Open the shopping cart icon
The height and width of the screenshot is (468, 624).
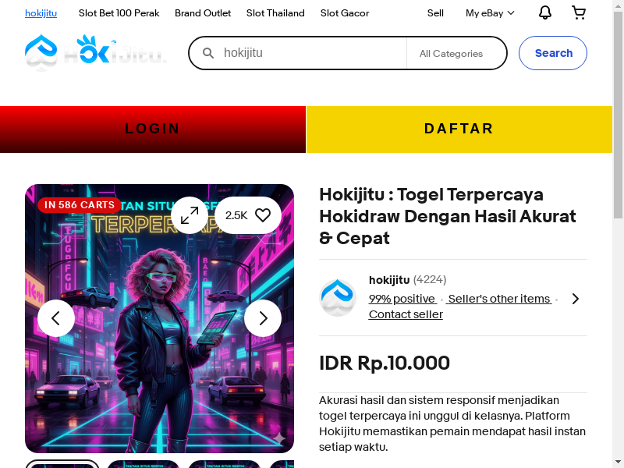pos(579,12)
